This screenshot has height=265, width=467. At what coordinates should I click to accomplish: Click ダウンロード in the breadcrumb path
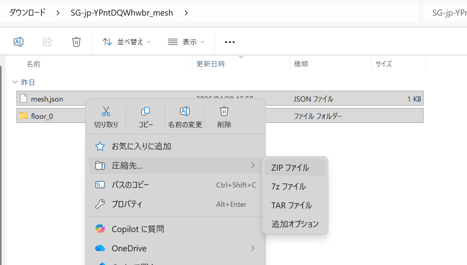click(x=27, y=13)
